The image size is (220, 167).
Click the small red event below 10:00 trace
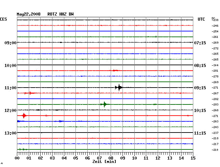click(x=115, y=70)
